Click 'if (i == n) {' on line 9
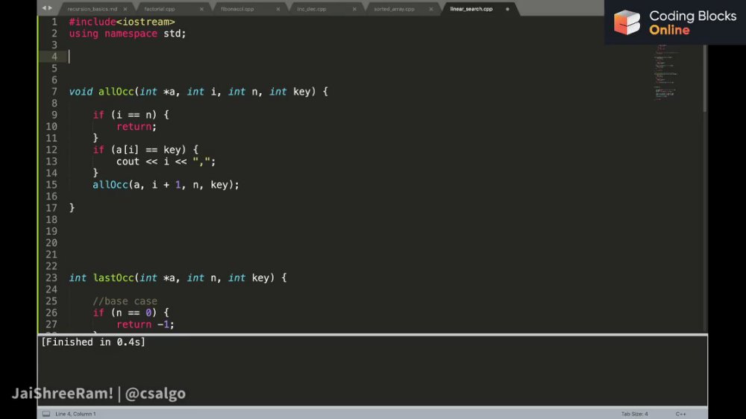Image resolution: width=746 pixels, height=419 pixels. [131, 115]
